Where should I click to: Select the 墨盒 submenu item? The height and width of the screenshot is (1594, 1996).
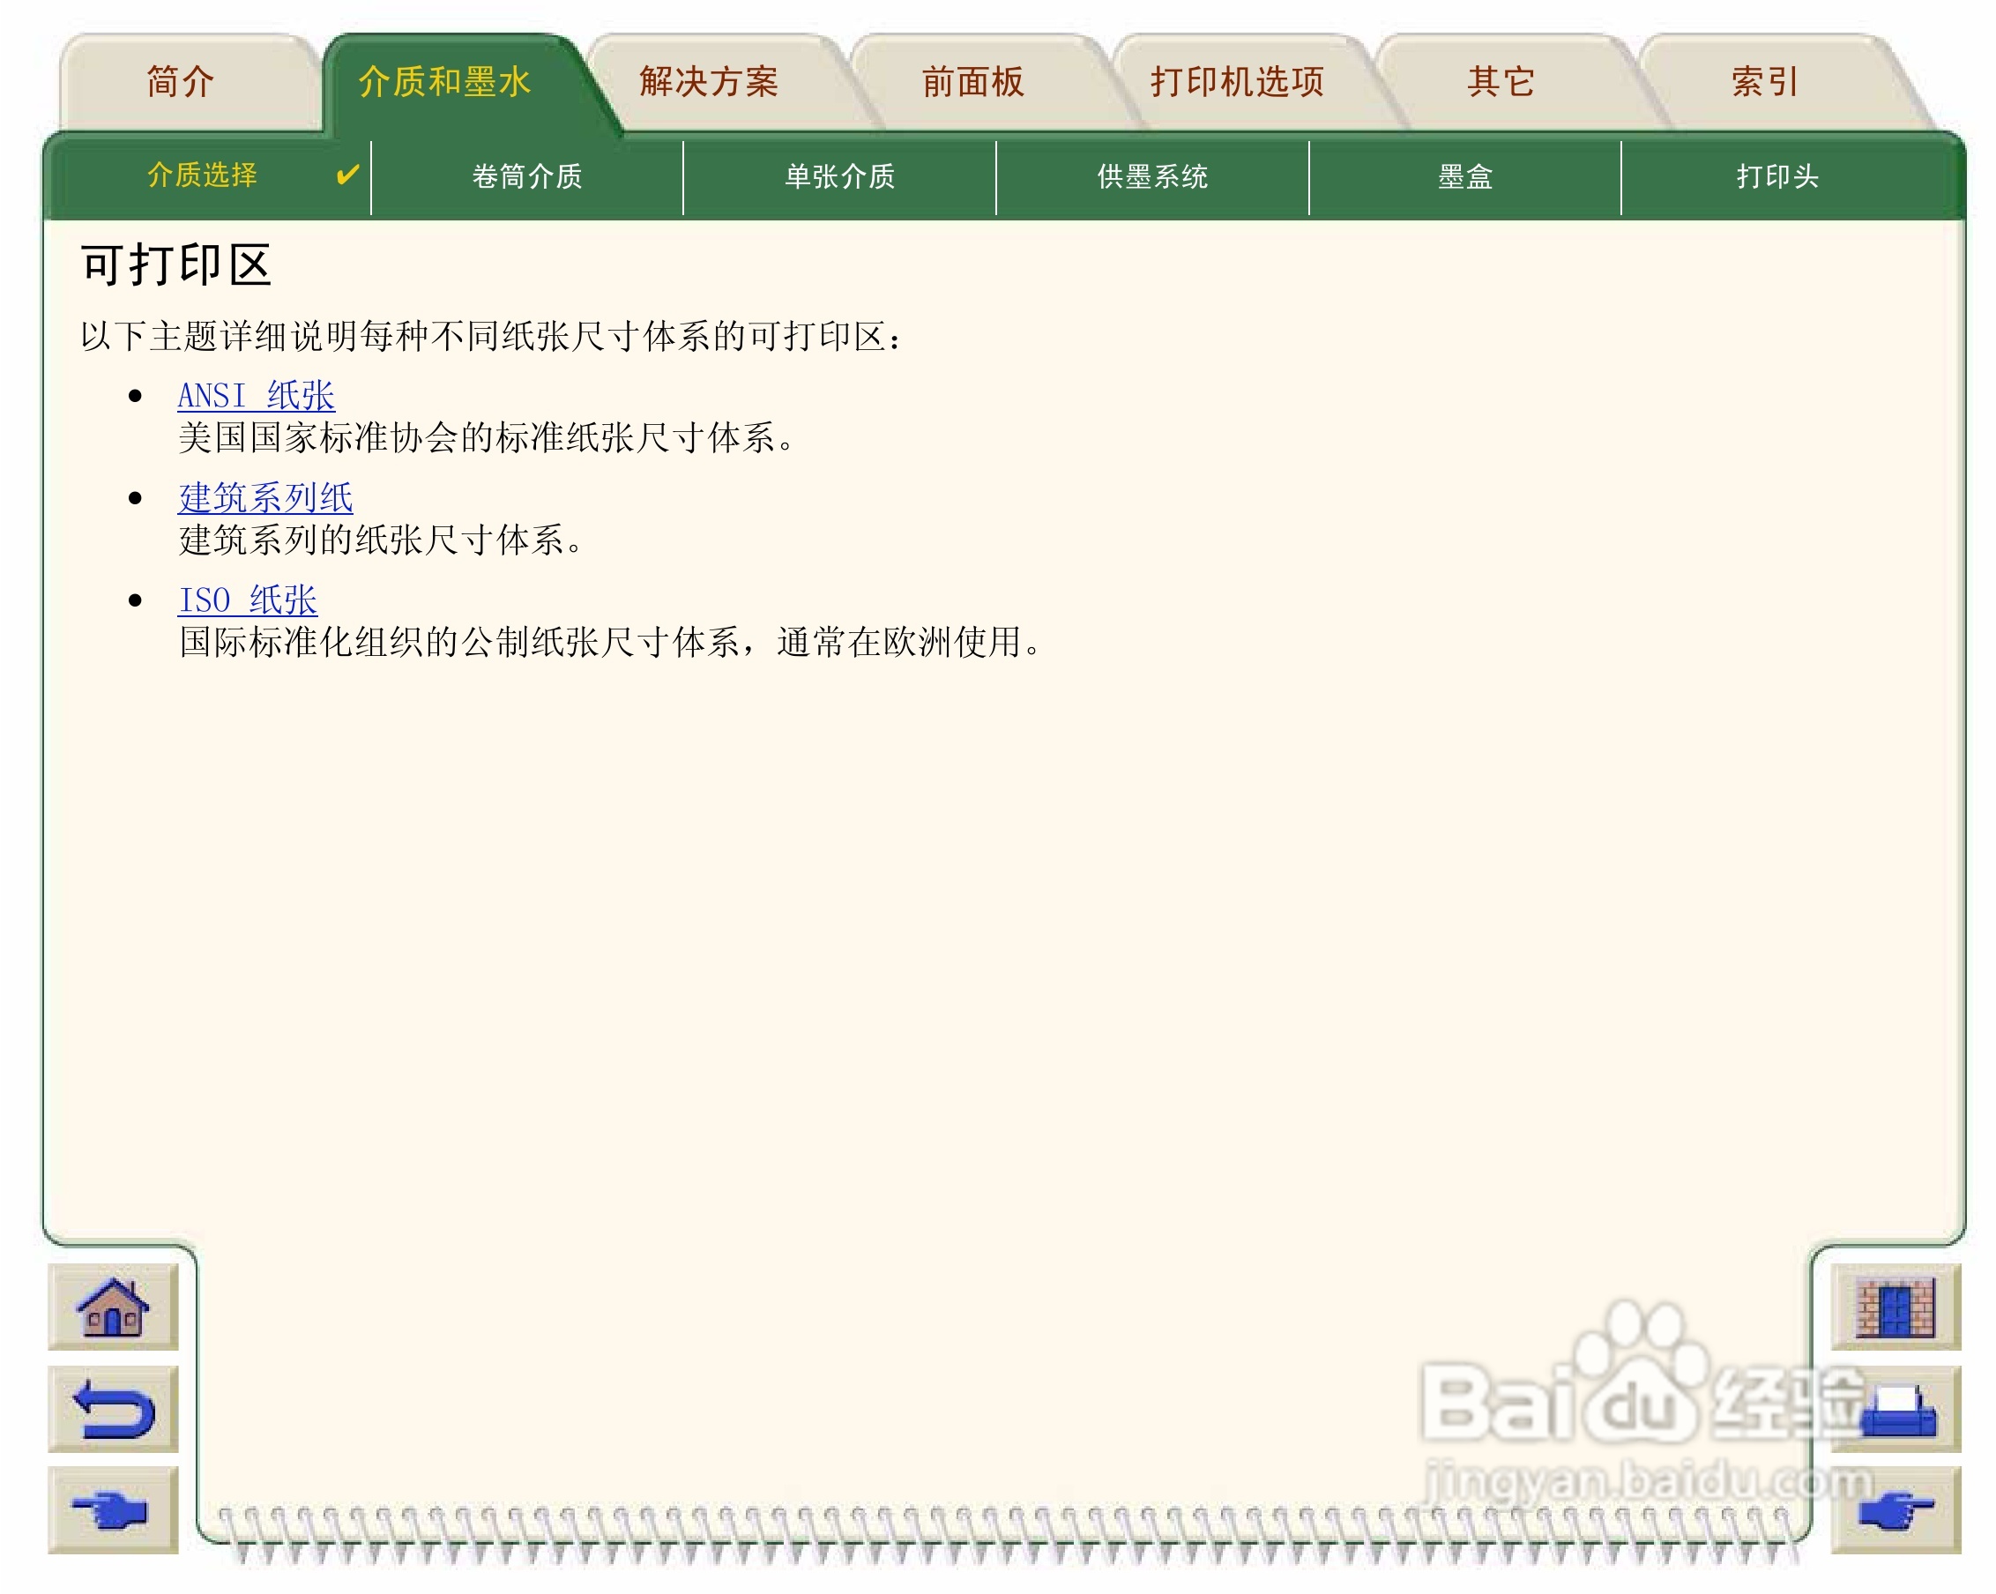(1464, 175)
